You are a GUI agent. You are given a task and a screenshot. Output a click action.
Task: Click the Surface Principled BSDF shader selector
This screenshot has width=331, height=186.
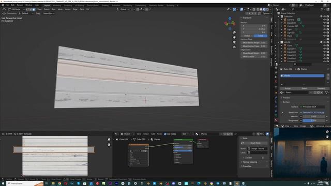312,107
